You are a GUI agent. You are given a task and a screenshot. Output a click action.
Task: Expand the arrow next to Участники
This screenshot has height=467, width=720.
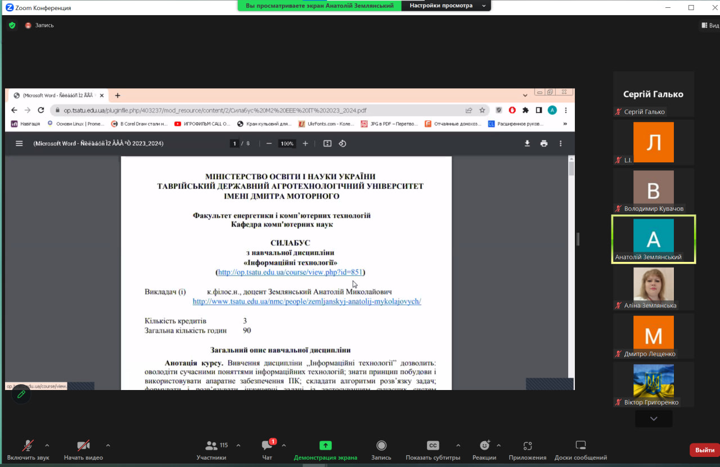(238, 446)
